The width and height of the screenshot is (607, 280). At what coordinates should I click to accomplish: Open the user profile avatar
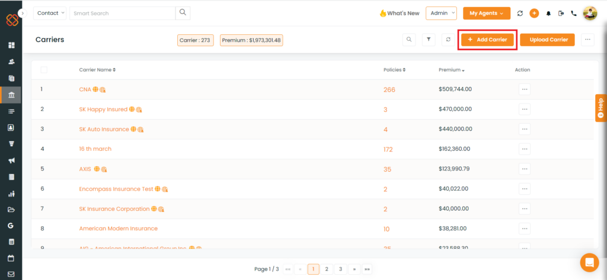590,13
